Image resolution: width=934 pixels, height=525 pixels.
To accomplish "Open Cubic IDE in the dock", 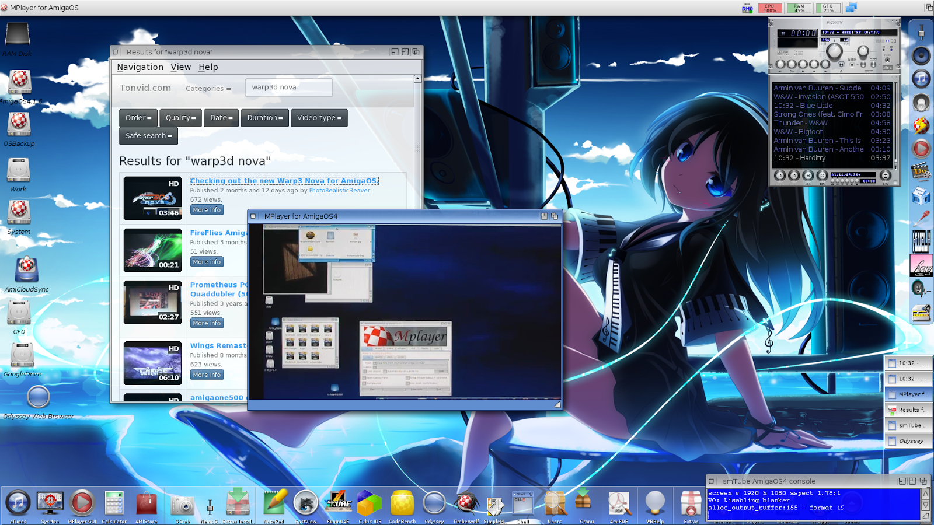I will (370, 503).
